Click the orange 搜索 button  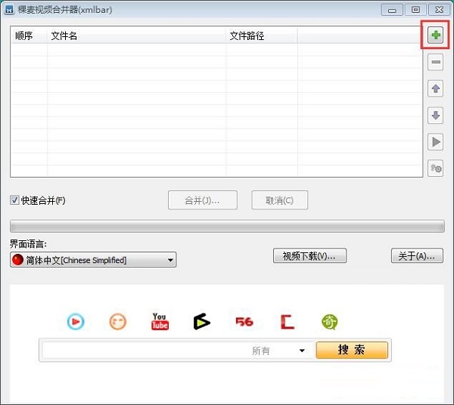point(352,350)
